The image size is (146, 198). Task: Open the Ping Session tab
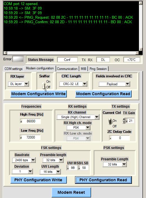click(x=98, y=69)
